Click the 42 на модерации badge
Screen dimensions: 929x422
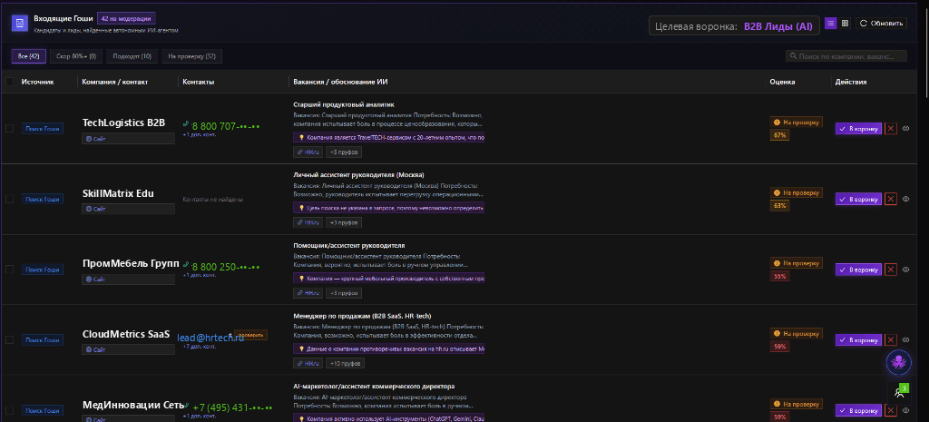[x=127, y=18]
